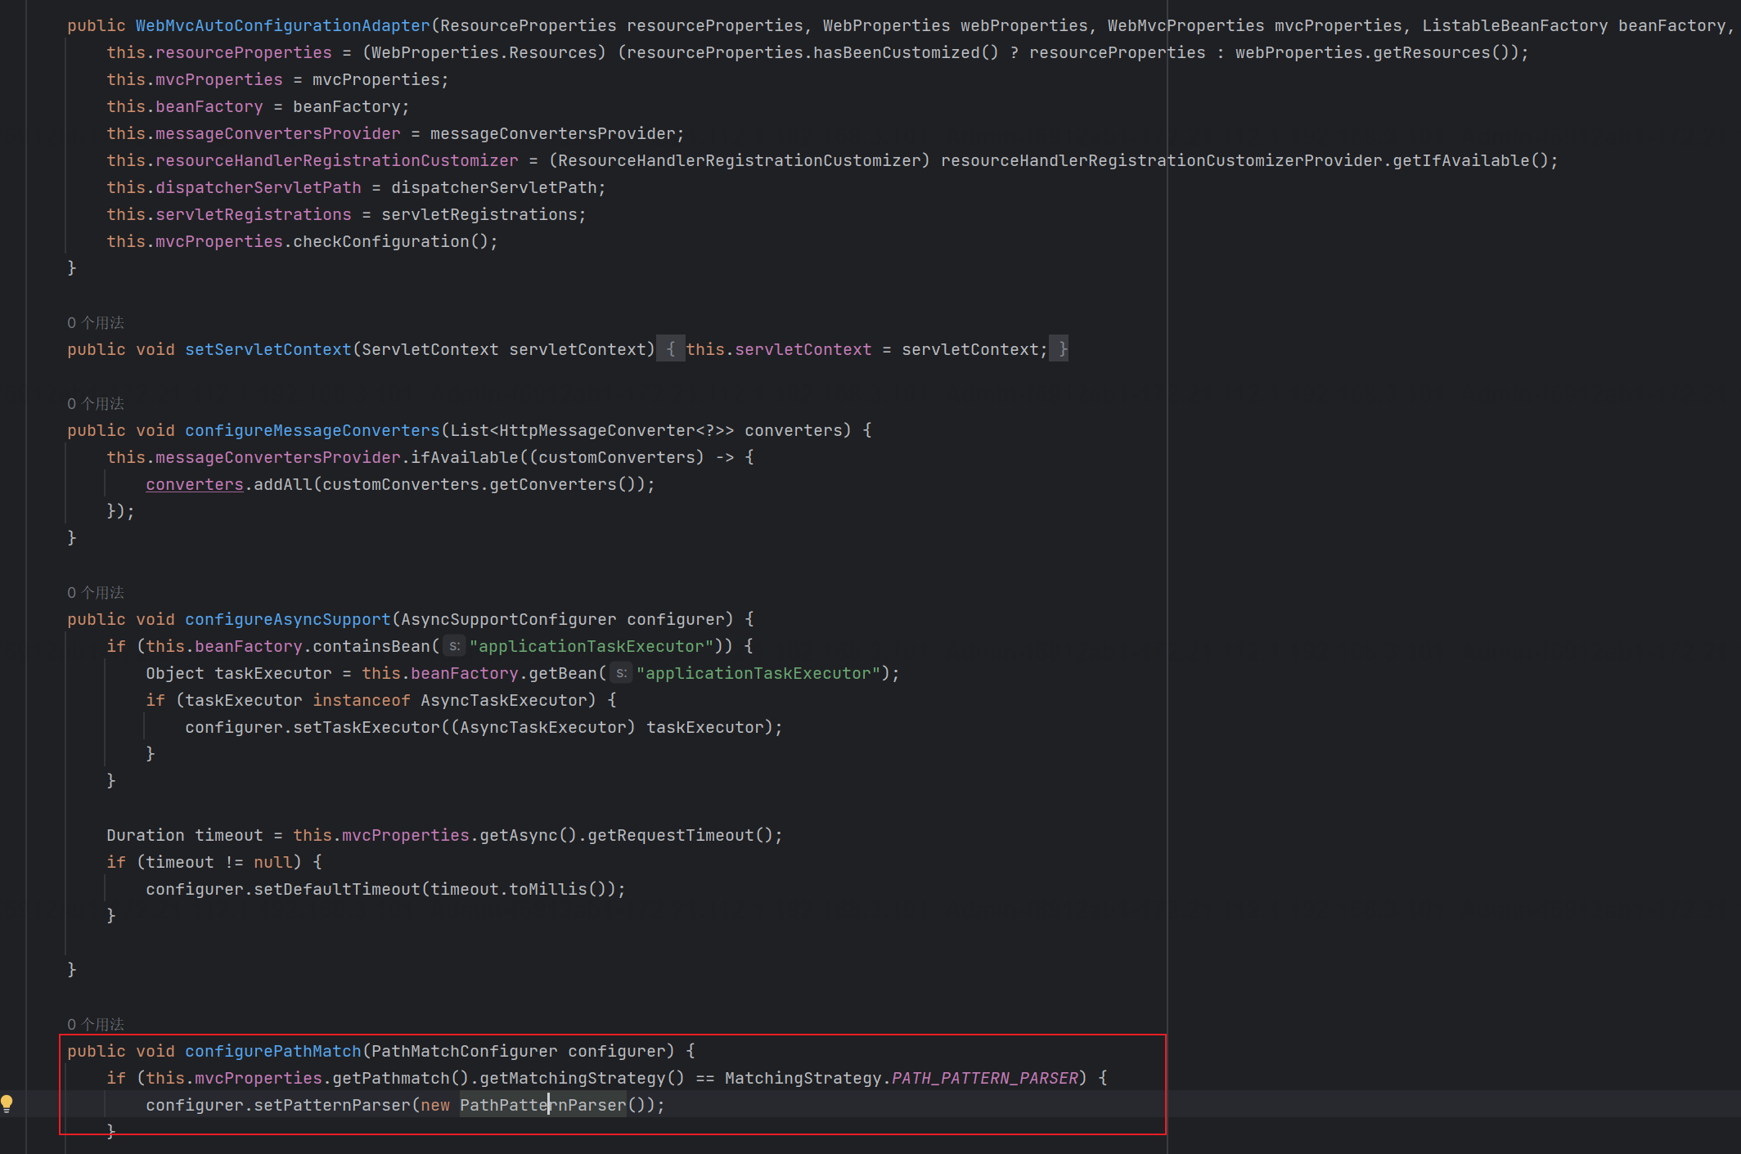This screenshot has height=1154, width=1741.
Task: Click the setDefaultTimeout method call
Action: click(337, 889)
